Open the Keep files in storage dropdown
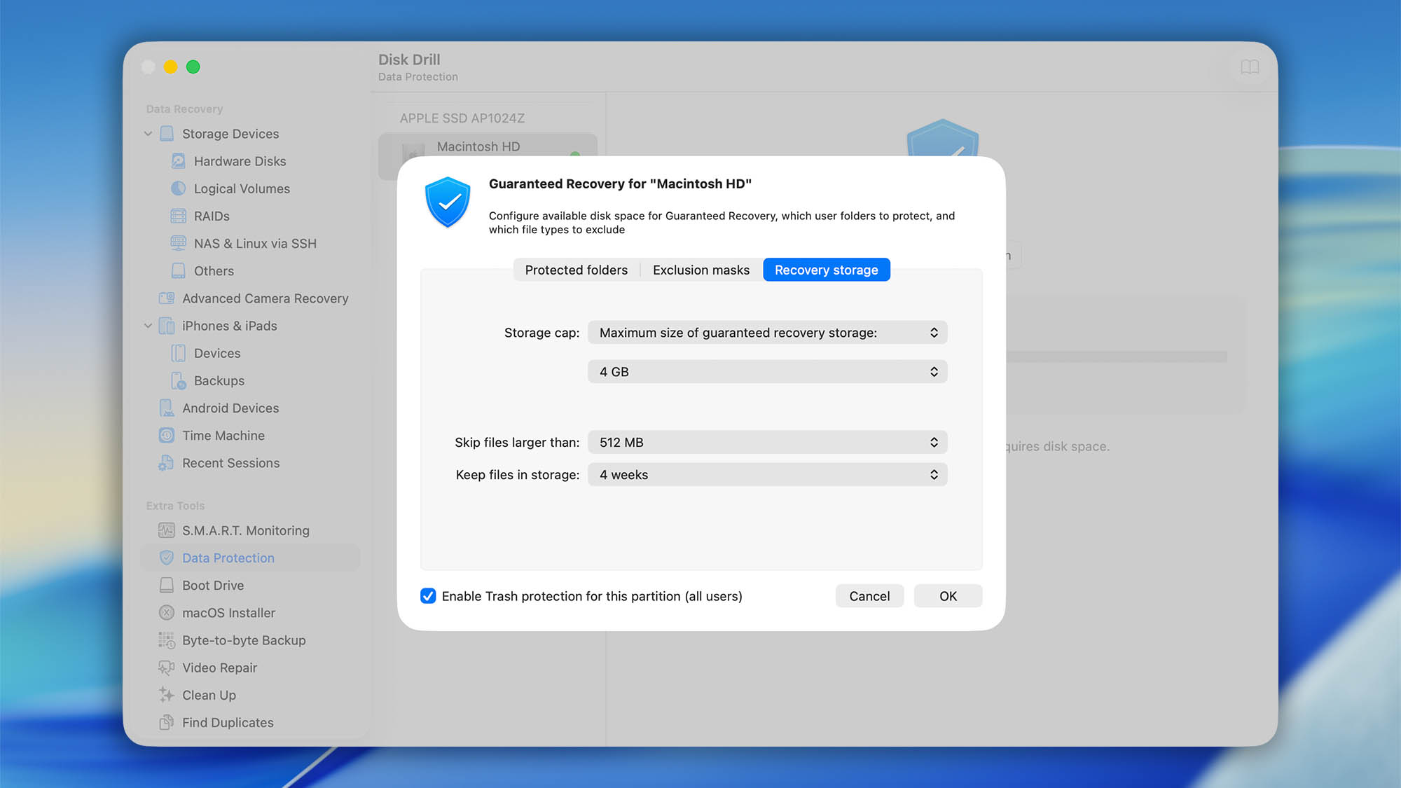 pos(768,475)
